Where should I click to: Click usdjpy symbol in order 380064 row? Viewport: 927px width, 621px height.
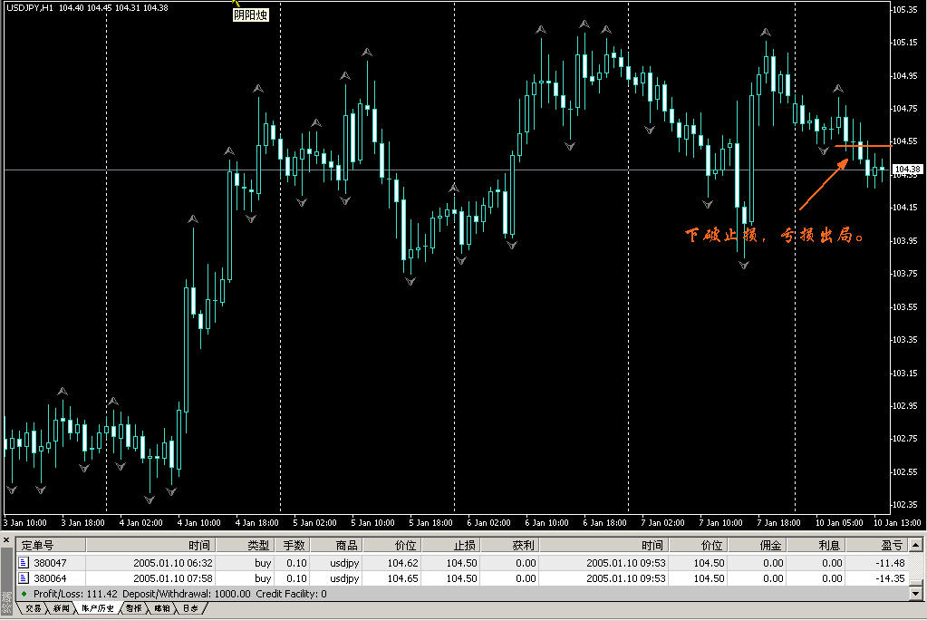point(344,578)
